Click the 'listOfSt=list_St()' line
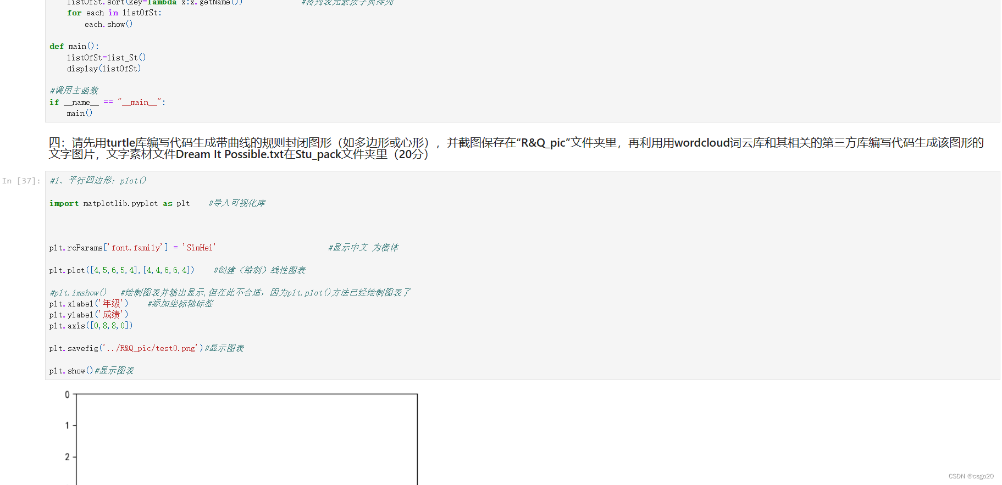 tap(106, 58)
